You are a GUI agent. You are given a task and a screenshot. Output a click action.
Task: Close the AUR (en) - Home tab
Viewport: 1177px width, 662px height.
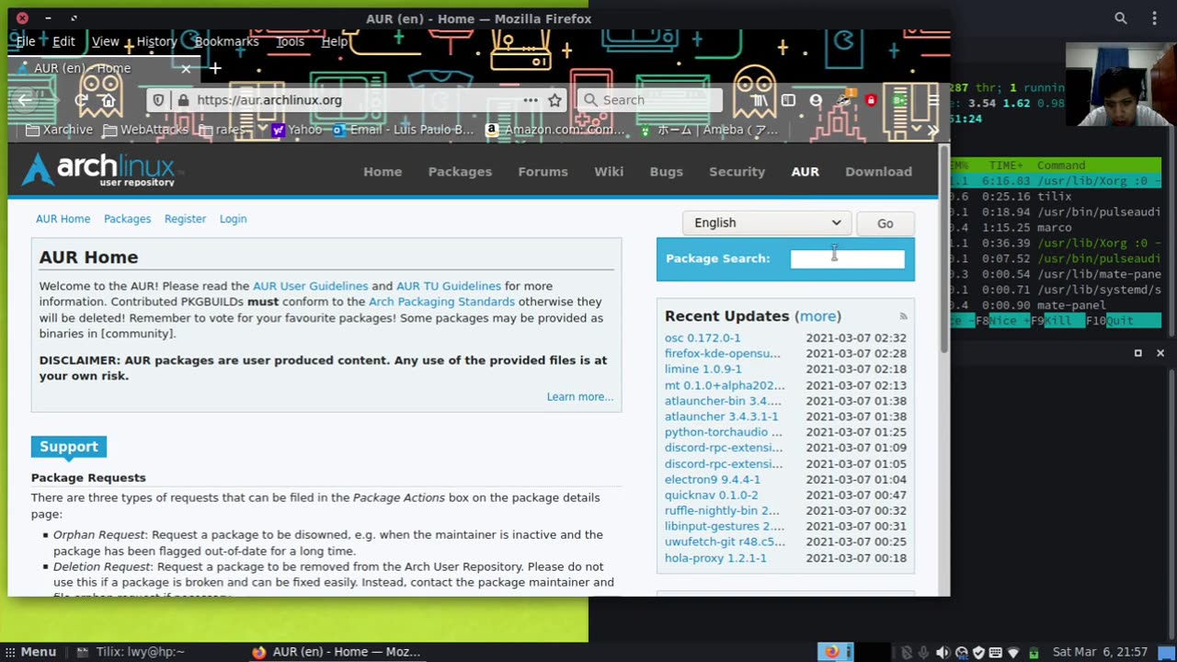pyautogui.click(x=186, y=68)
